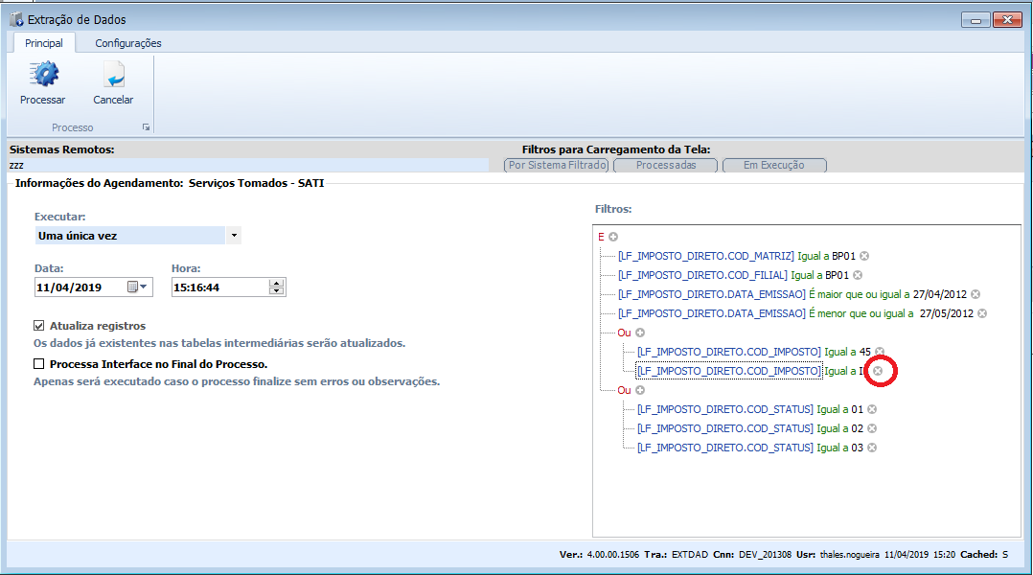This screenshot has width=1033, height=575.
Task: Click the connection DEV_201308 in status bar
Action: [765, 555]
